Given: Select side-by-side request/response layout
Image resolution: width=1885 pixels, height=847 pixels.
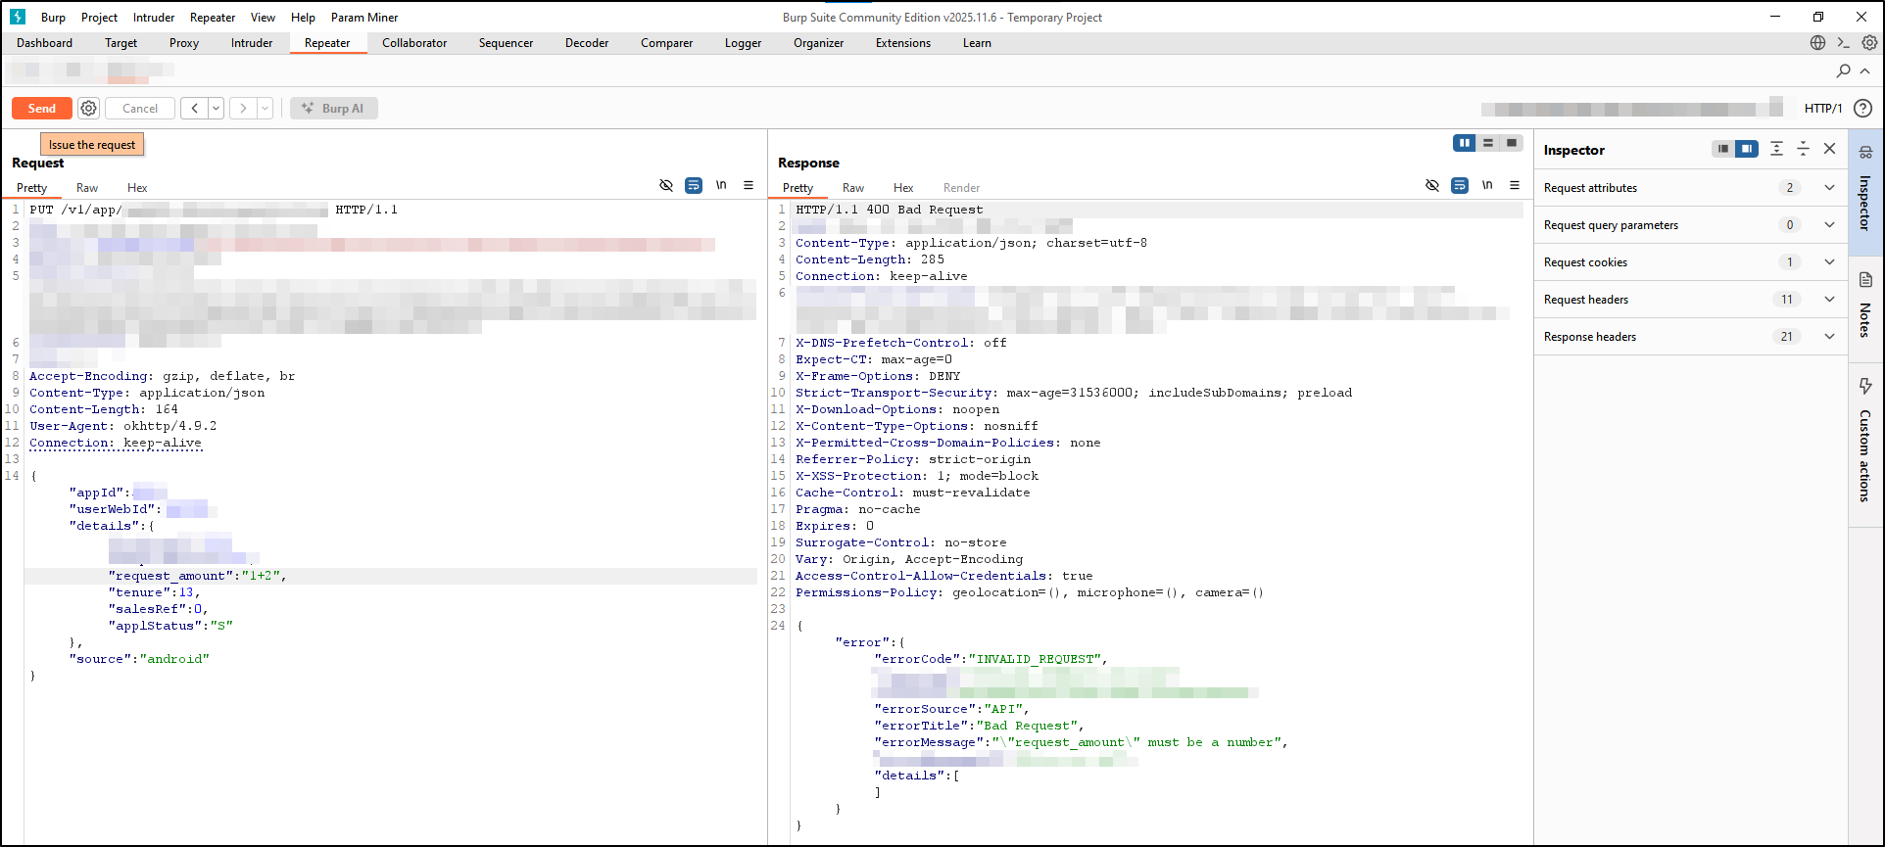Looking at the screenshot, I should [x=1465, y=143].
